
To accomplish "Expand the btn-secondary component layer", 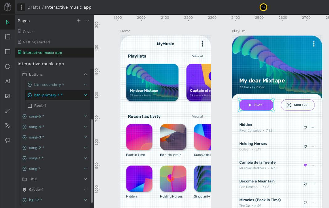I will [85, 85].
